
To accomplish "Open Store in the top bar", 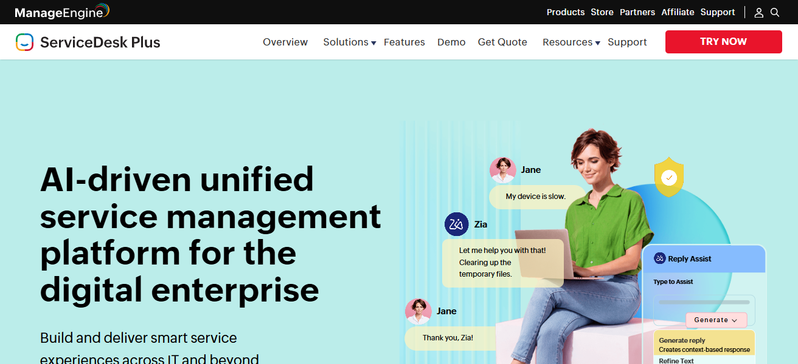I will [602, 12].
